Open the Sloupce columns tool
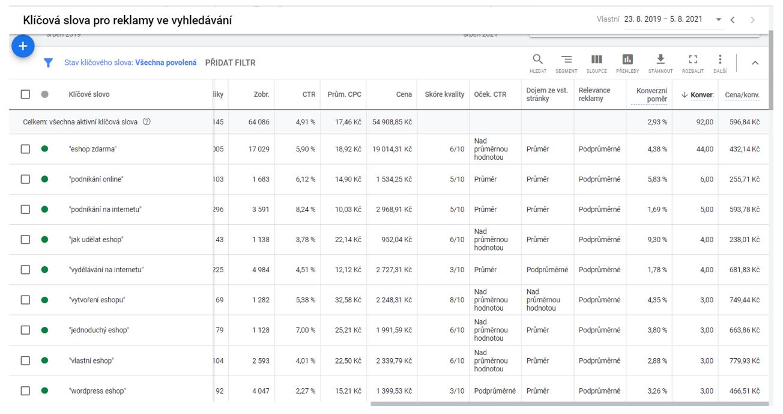 (x=596, y=63)
